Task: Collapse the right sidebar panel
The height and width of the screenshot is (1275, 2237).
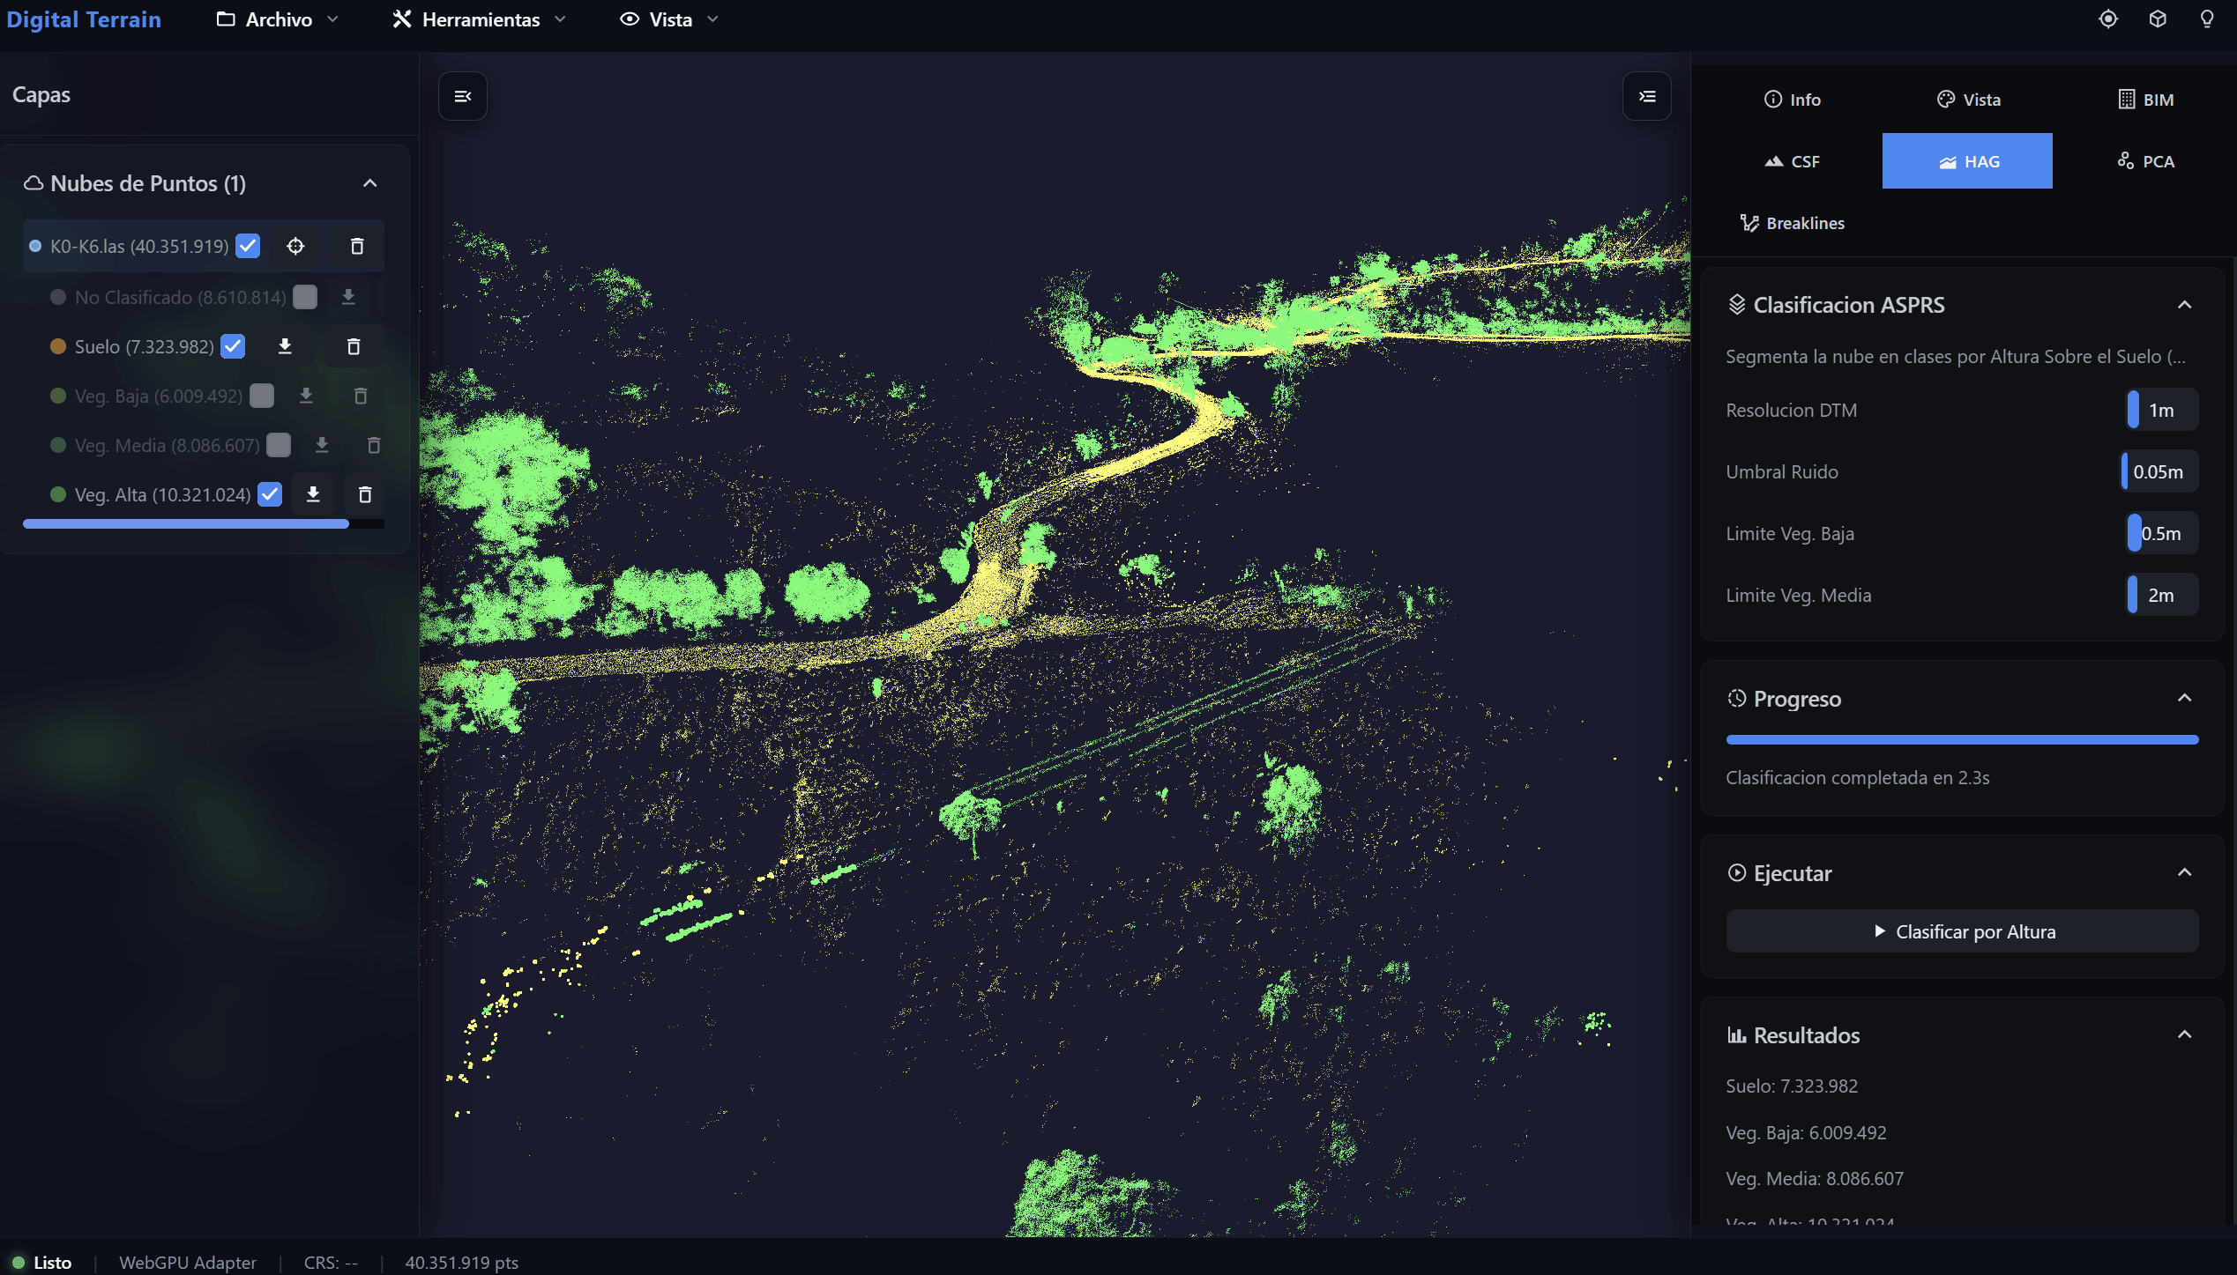Action: pyautogui.click(x=1647, y=96)
